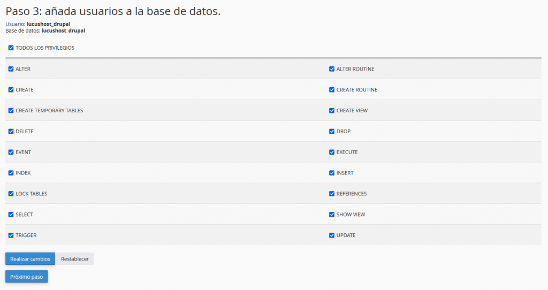This screenshot has width=548, height=290.
Task: Disable the DELETE privilege checkbox
Action: [11, 132]
